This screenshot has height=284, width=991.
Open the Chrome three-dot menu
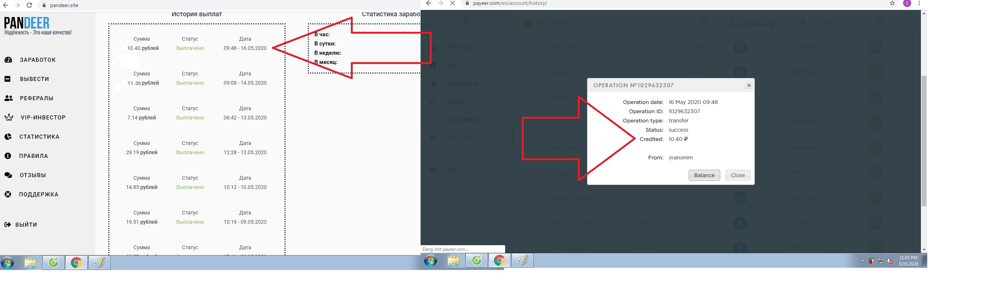(x=919, y=3)
